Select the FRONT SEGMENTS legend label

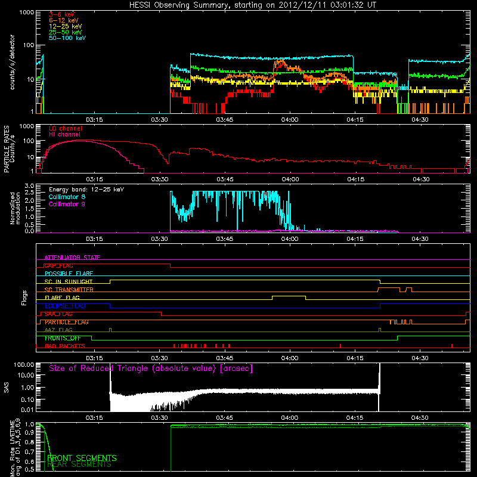click(82, 458)
